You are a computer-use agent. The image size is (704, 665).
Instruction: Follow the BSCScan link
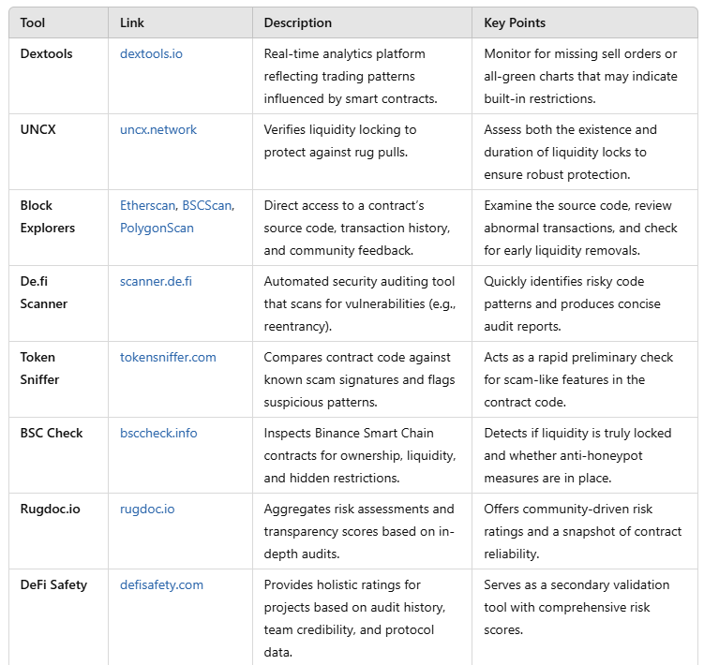coord(207,205)
